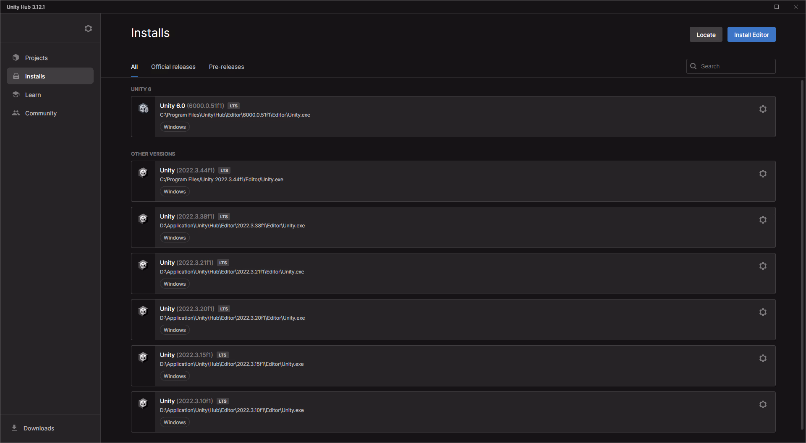The height and width of the screenshot is (443, 806).
Task: Open settings gear for Unity 6000.0.51f1
Action: point(763,109)
